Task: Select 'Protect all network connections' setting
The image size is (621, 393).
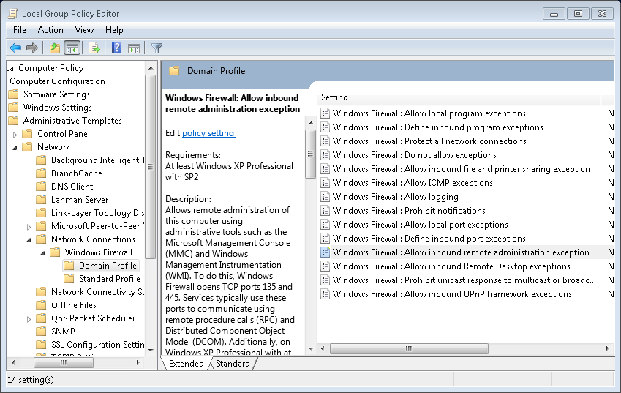Action: 429,141
